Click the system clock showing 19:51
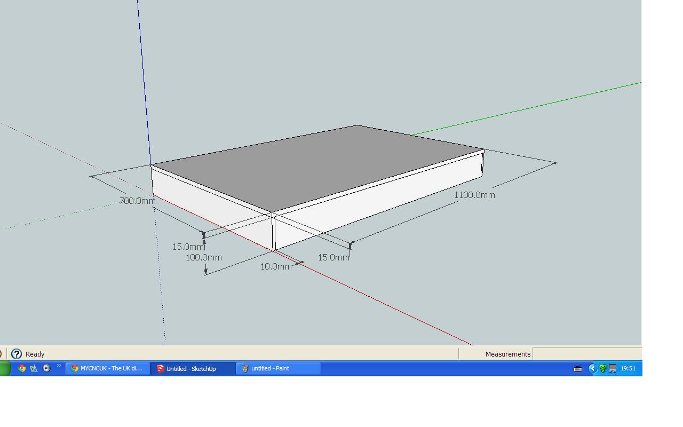683x427 pixels. [628, 368]
